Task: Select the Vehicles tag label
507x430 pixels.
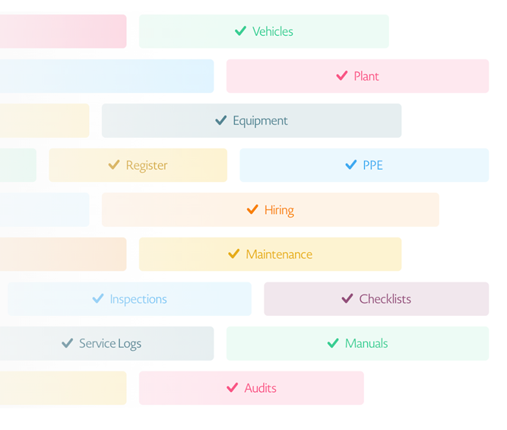Action: (x=273, y=31)
